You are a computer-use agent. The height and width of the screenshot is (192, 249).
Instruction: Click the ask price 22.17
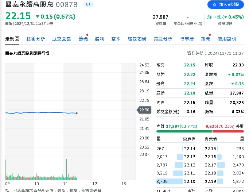click(x=210, y=165)
